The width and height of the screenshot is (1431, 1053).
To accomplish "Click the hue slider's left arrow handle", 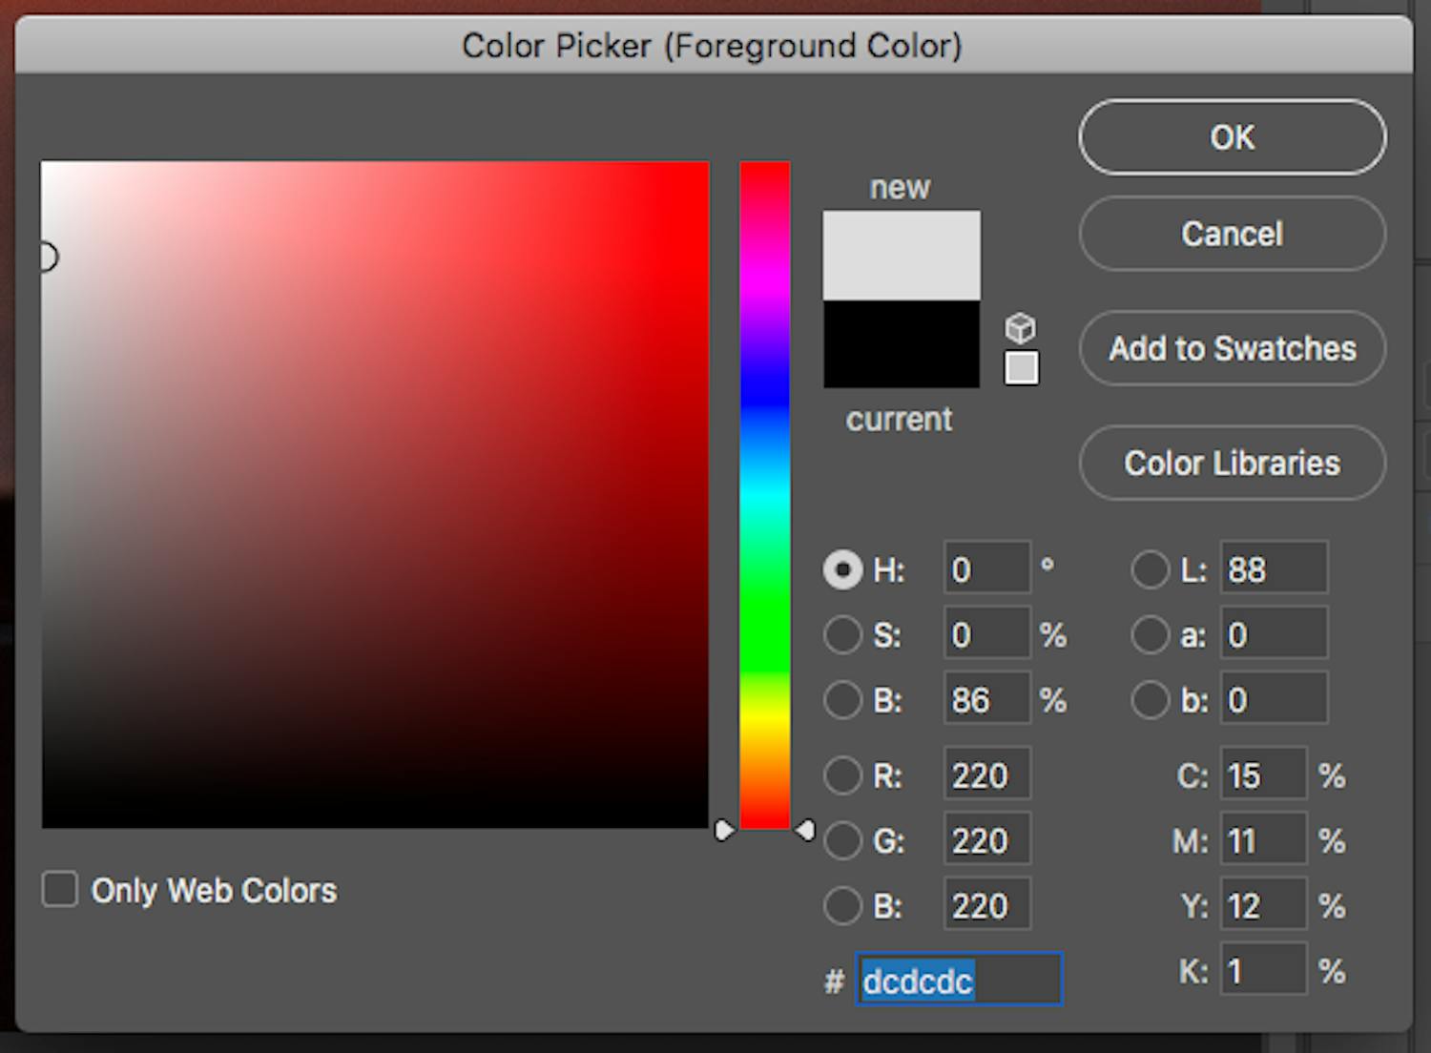I will (724, 831).
